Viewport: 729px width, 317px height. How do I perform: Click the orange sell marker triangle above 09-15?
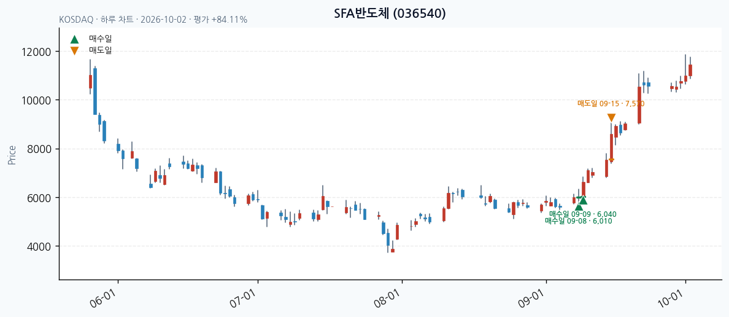pos(611,118)
